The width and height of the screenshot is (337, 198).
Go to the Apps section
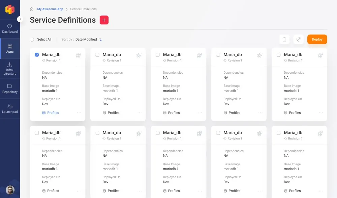[10, 49]
